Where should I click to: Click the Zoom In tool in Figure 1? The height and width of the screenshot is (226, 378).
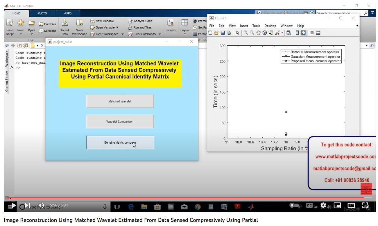(246, 33)
